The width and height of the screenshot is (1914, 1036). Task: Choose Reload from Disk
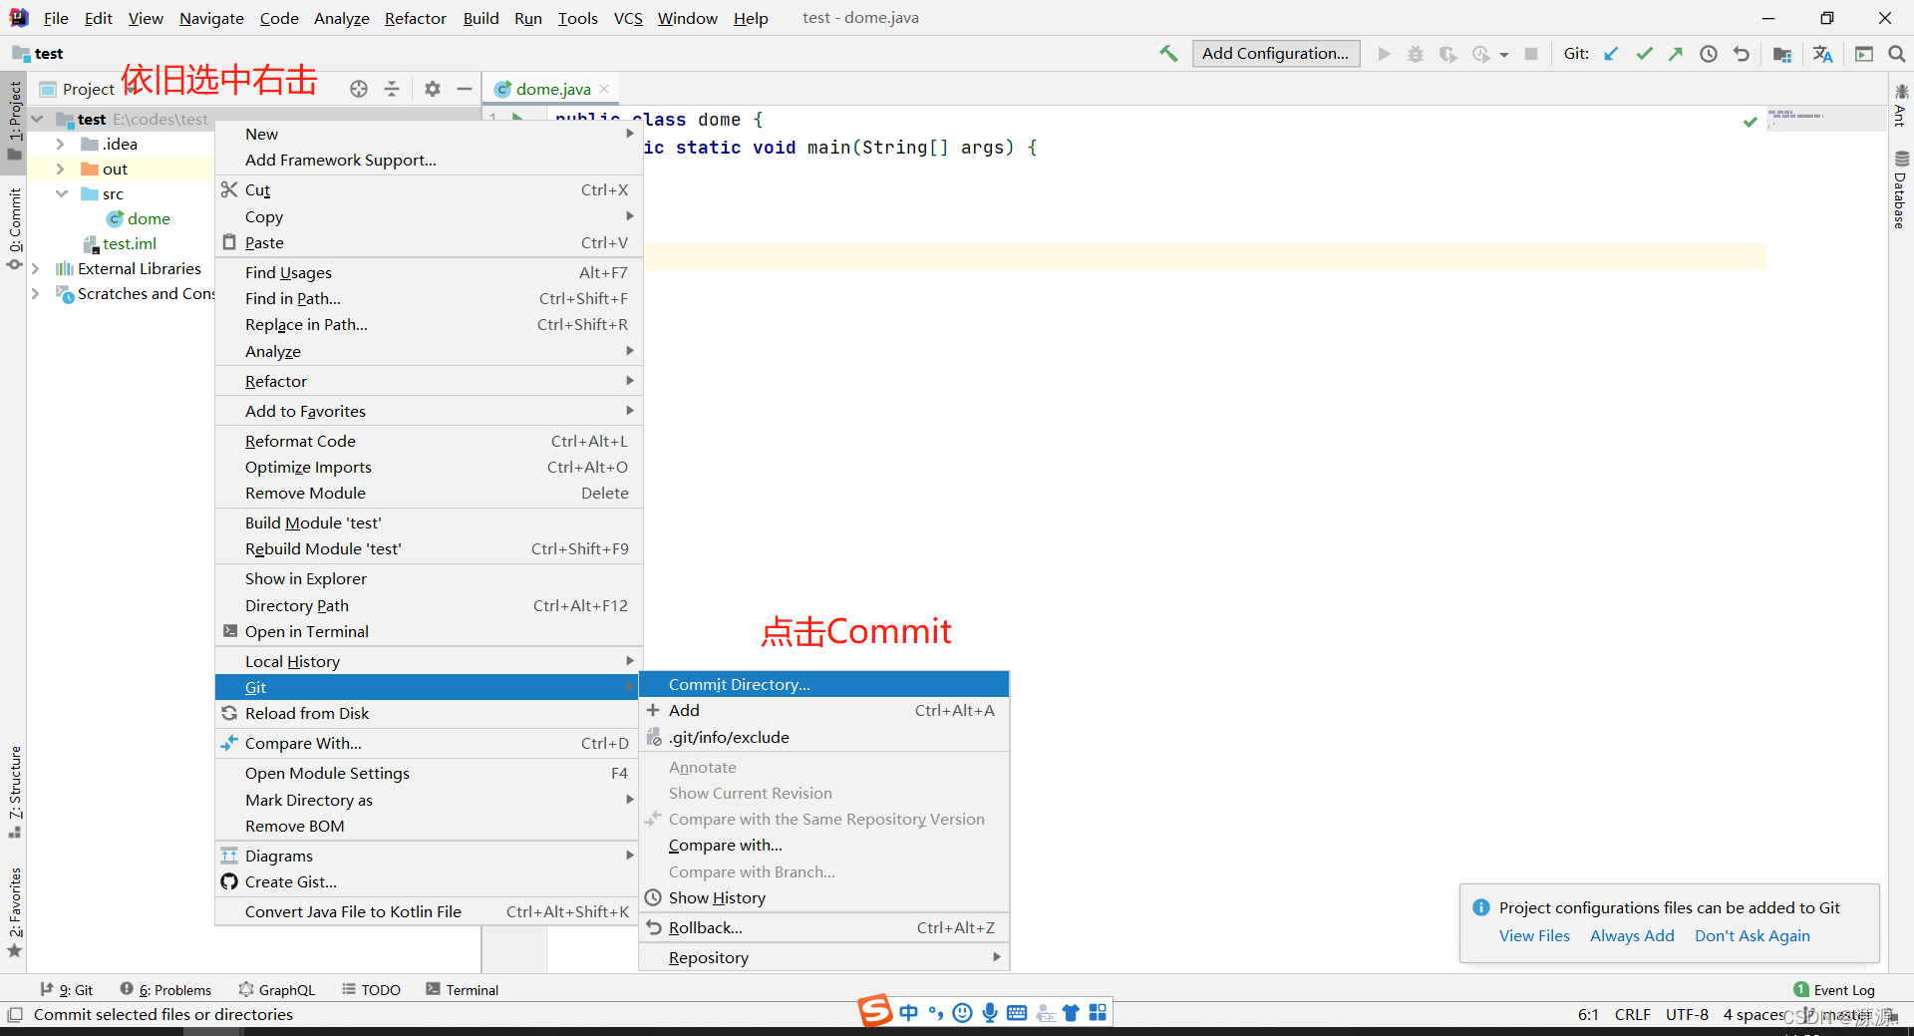(x=429, y=713)
